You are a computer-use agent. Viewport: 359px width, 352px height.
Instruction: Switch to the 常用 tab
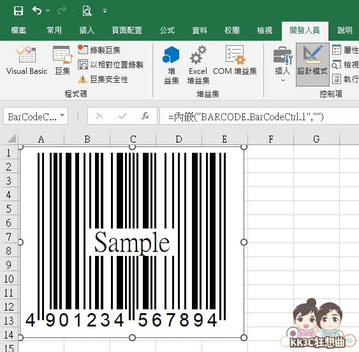coord(54,30)
